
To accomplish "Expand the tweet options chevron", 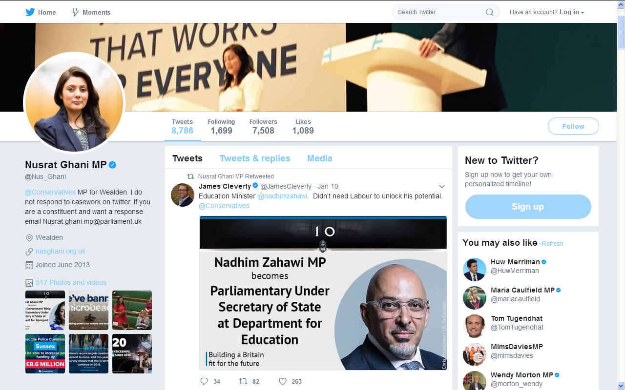I will (442, 187).
